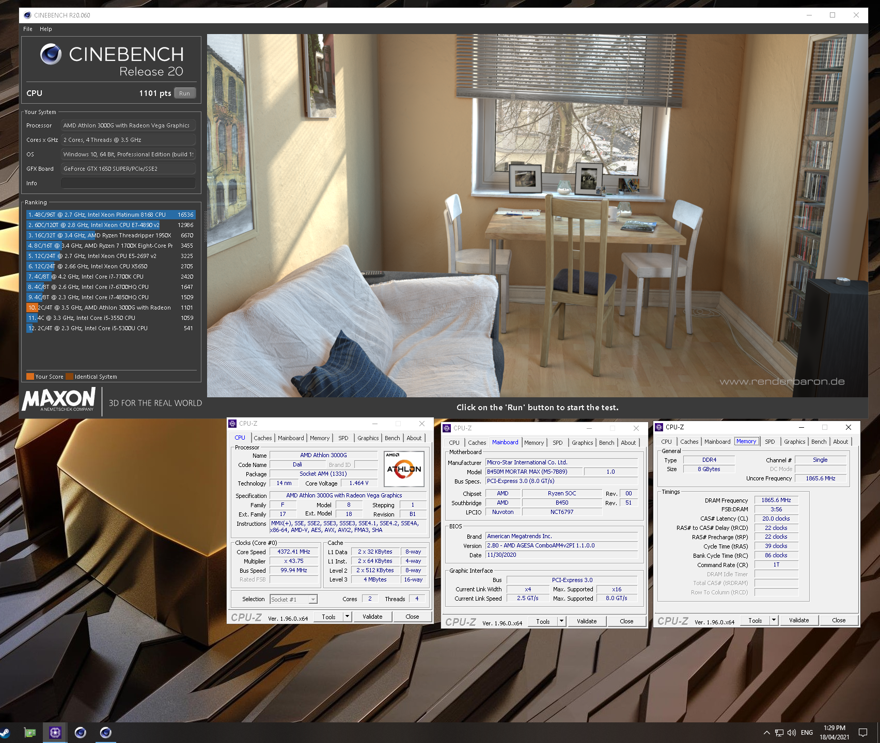Image resolution: width=880 pixels, height=743 pixels.
Task: Click the first CPU-Z window title icon
Action: pyautogui.click(x=232, y=424)
